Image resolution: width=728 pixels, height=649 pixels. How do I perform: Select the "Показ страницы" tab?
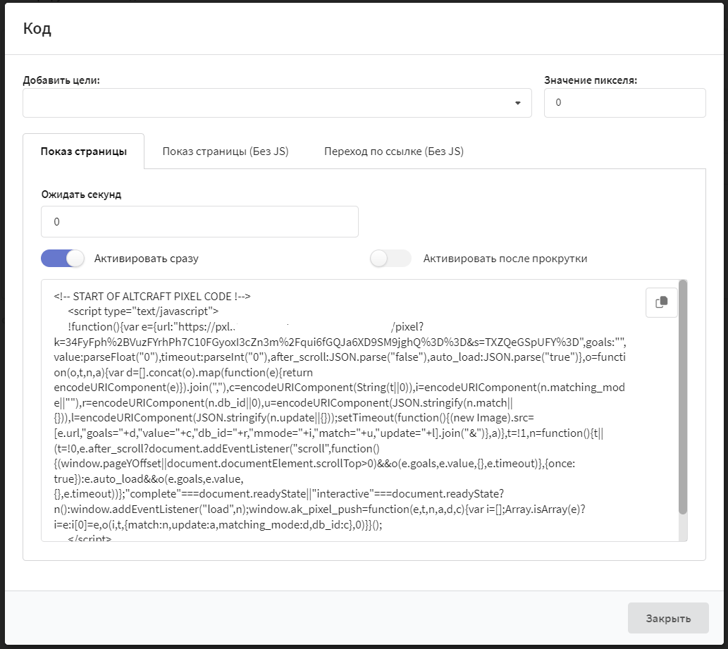[84, 152]
